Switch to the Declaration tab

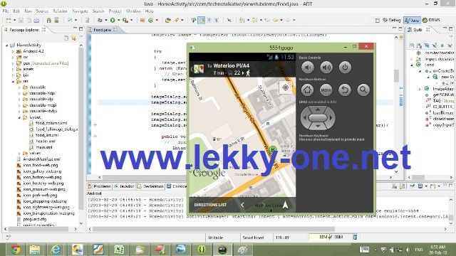pos(150,186)
